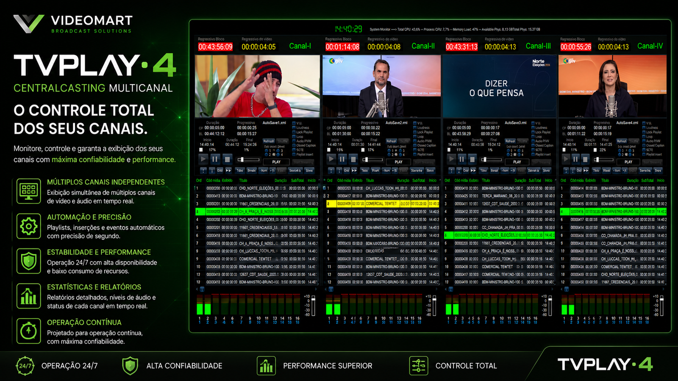678x381 pixels.
Task: Adjust the Canal-IV horizontal level slider
Action: (x=604, y=160)
